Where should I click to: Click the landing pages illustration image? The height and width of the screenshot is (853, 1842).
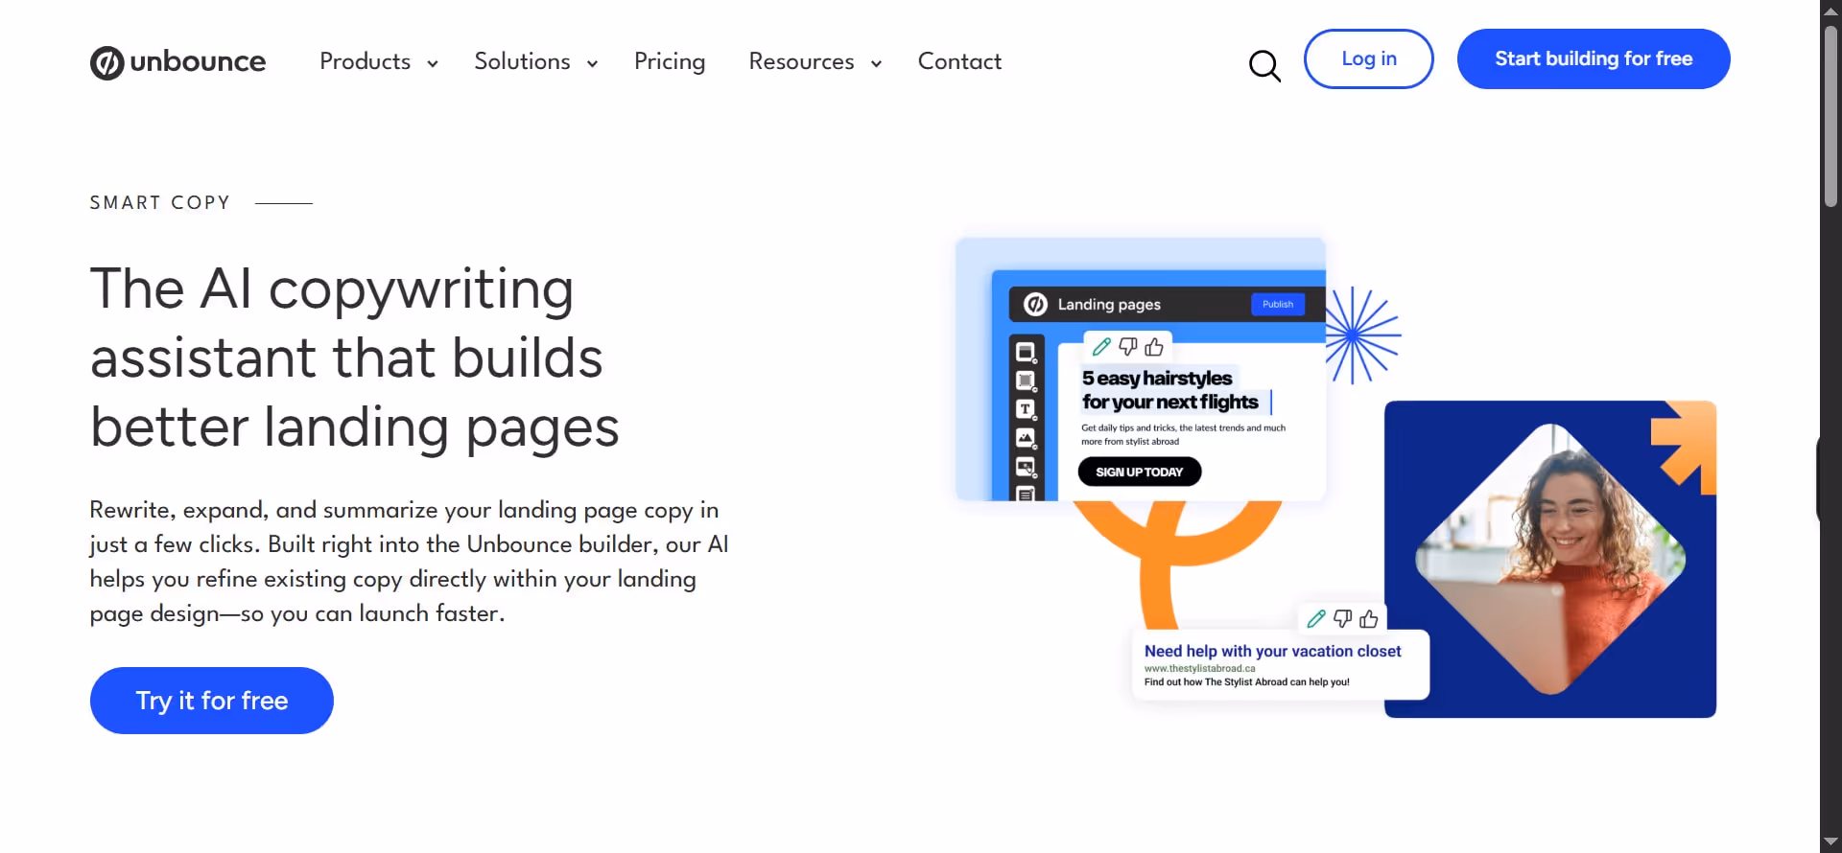click(x=1141, y=369)
